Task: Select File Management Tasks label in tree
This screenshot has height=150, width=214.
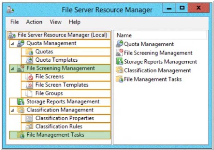Action: [x=55, y=135]
